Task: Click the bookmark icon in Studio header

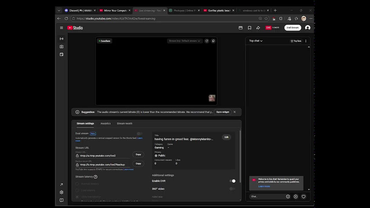Action: pyautogui.click(x=249, y=28)
